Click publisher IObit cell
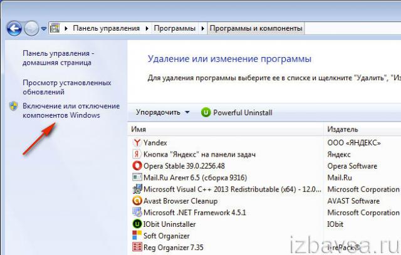Screen dimensions: 401x255 (335, 224)
